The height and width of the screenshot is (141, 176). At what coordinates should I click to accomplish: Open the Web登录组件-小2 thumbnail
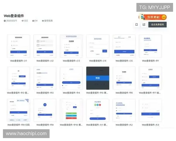coord(45,46)
